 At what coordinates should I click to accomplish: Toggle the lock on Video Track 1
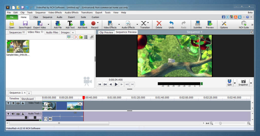pos(23,103)
